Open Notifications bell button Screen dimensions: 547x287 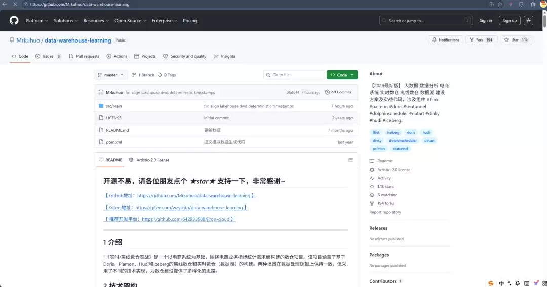446,40
